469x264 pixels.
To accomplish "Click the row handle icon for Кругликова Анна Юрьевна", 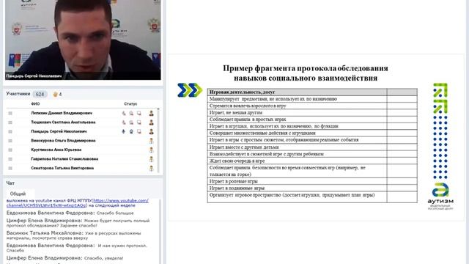I will [10, 150].
